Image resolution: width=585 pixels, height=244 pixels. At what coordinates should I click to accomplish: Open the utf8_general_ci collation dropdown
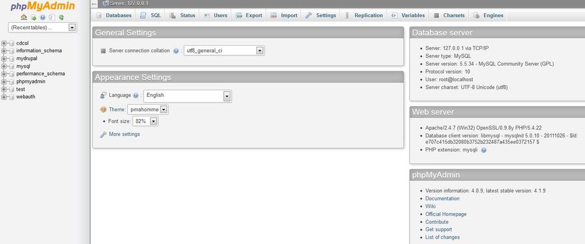click(224, 51)
